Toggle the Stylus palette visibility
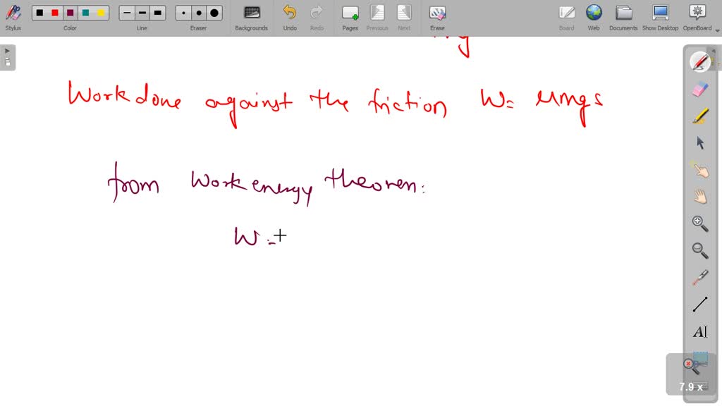 point(13,17)
